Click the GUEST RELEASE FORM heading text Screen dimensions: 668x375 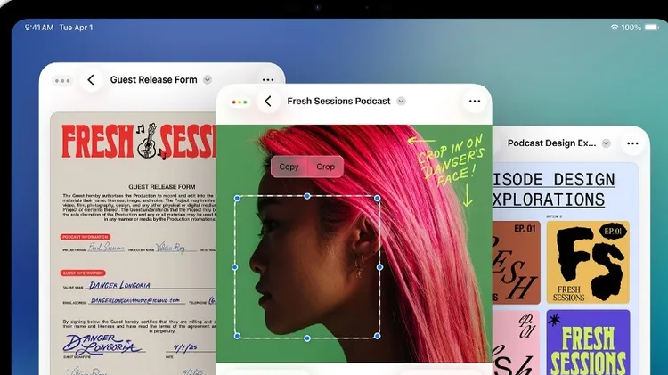click(x=162, y=187)
